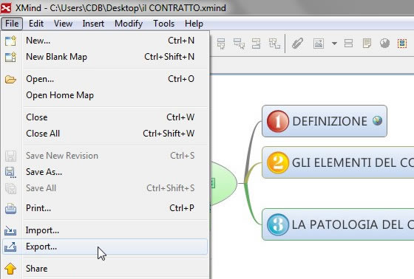Image resolution: width=414 pixels, height=279 pixels.
Task: Select the DEFINIZIONE topic
Action: (x=325, y=121)
